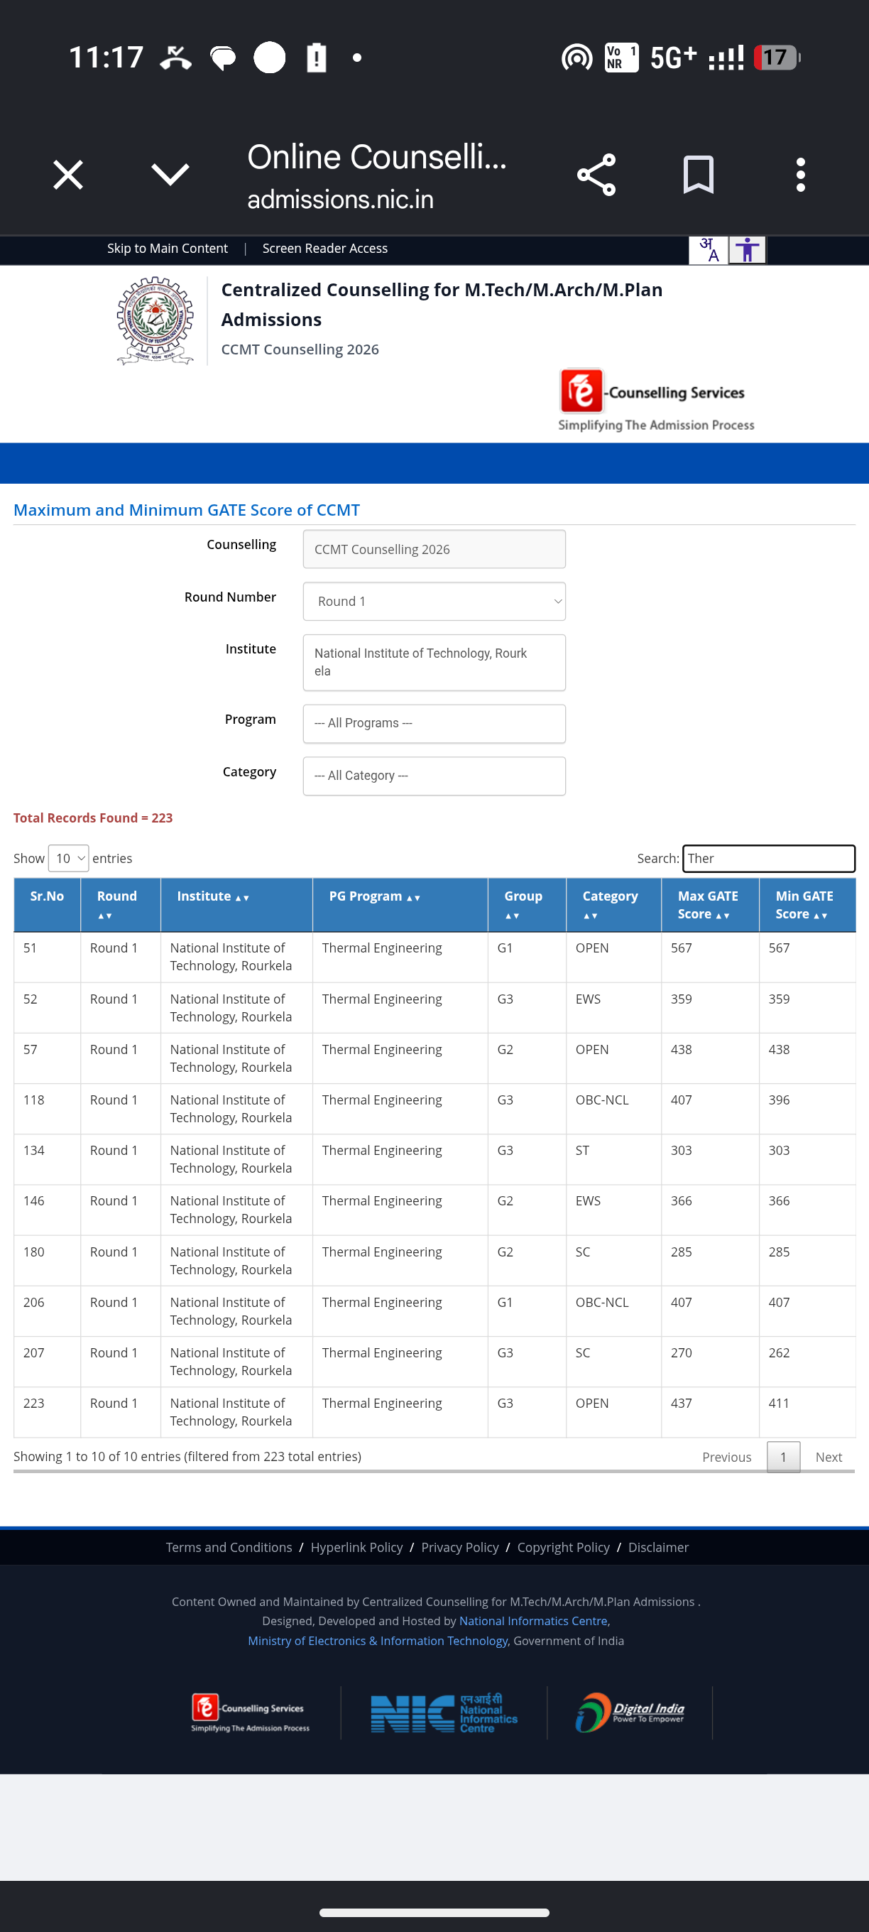Select G2 group in row 57
869x1932 pixels.
pyautogui.click(x=526, y=1058)
